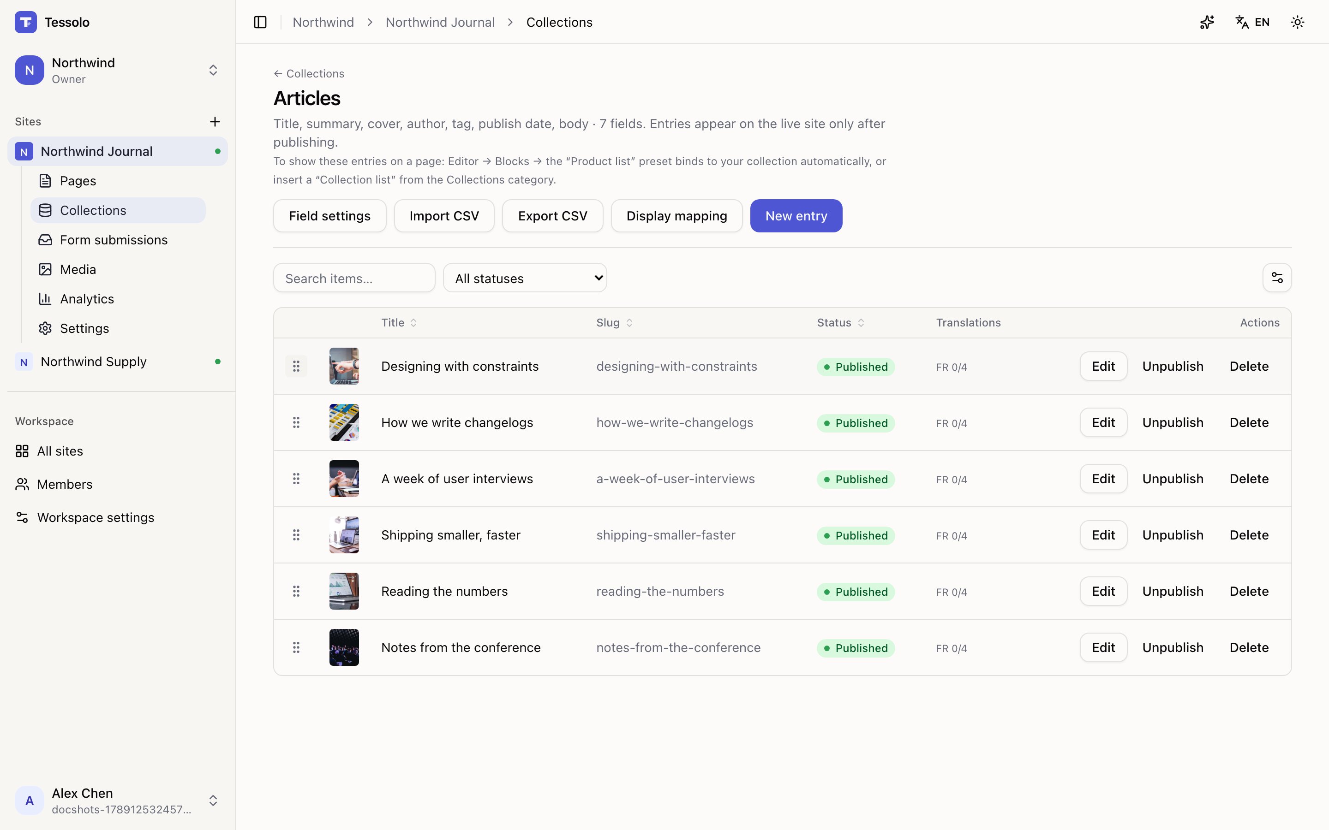Toggle the sidebar panel icon
Viewport: 1329px width, 830px height.
point(260,22)
